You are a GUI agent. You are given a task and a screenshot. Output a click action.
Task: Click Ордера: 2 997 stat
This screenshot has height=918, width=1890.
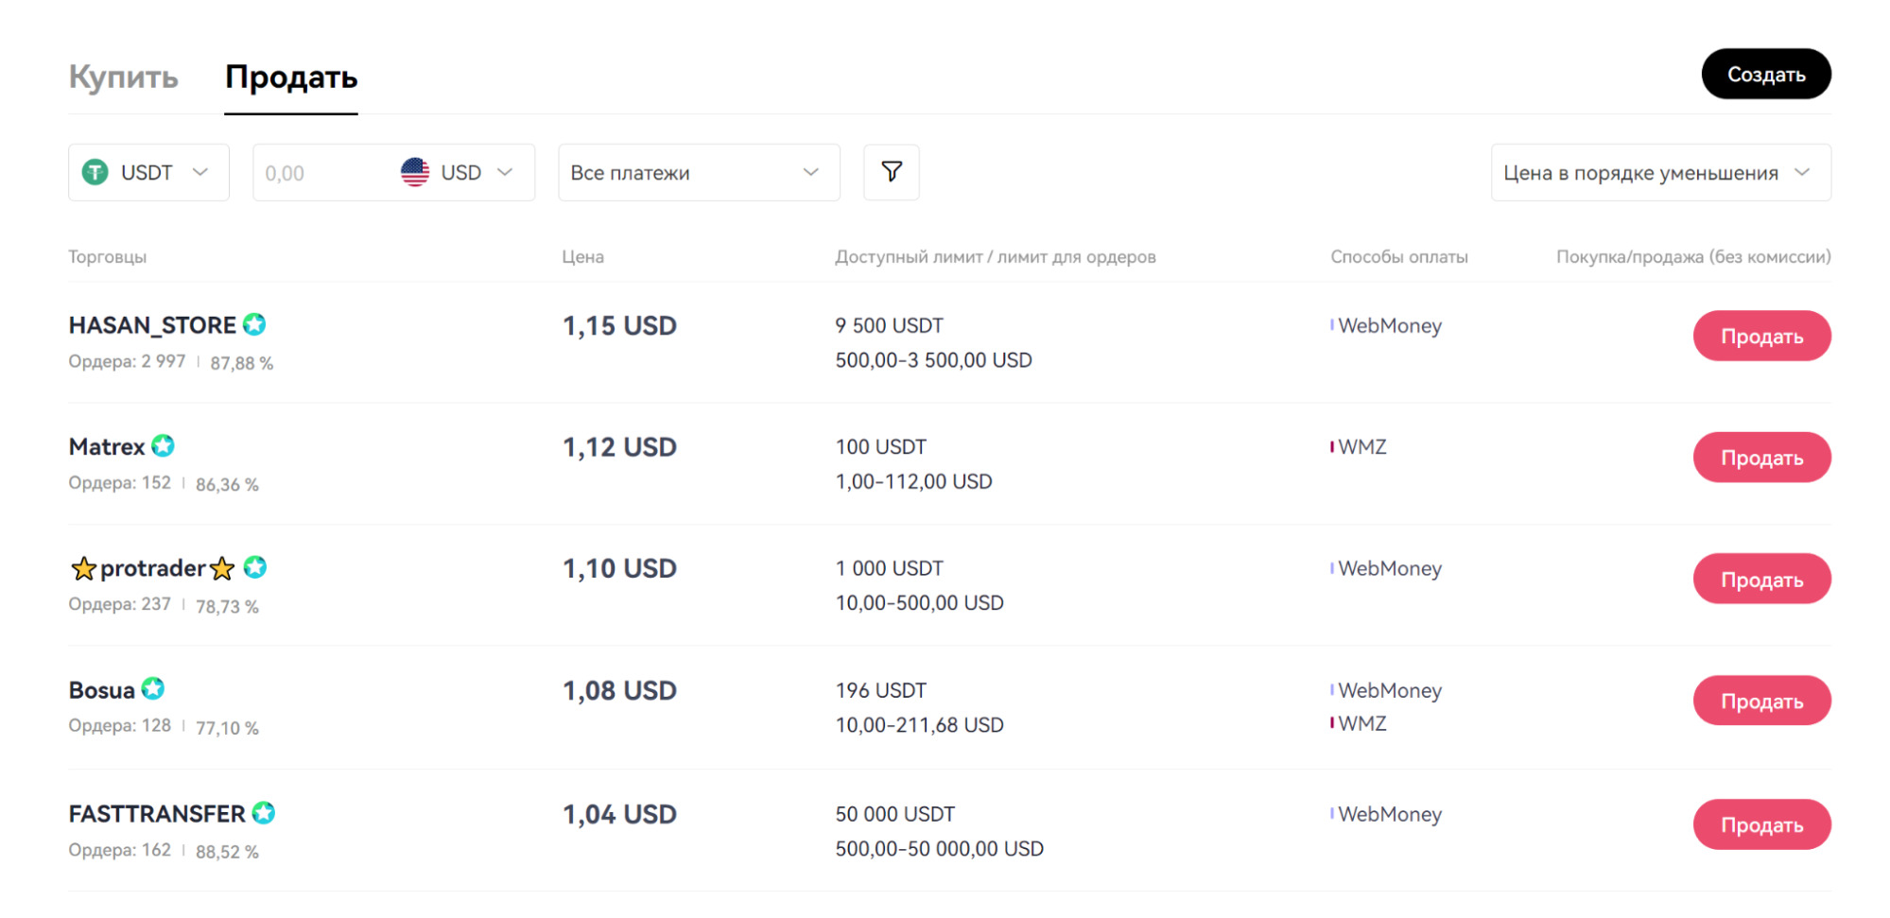(127, 361)
